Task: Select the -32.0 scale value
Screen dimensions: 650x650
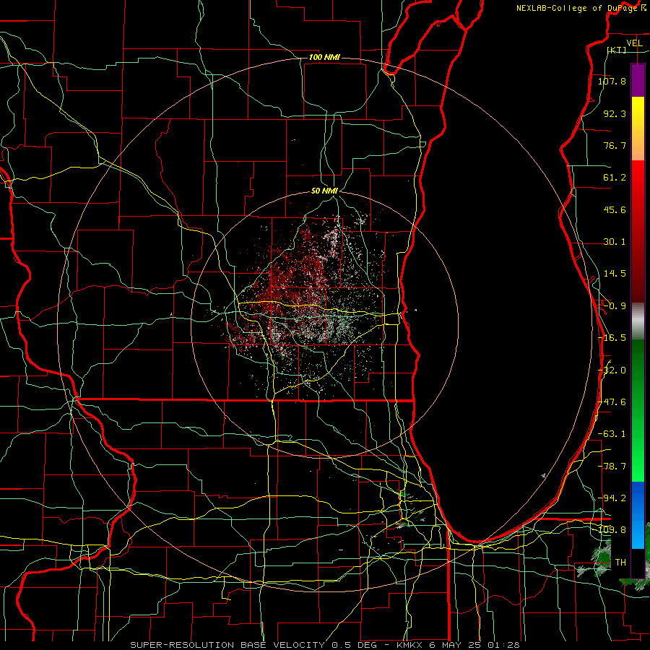Action: (612, 370)
